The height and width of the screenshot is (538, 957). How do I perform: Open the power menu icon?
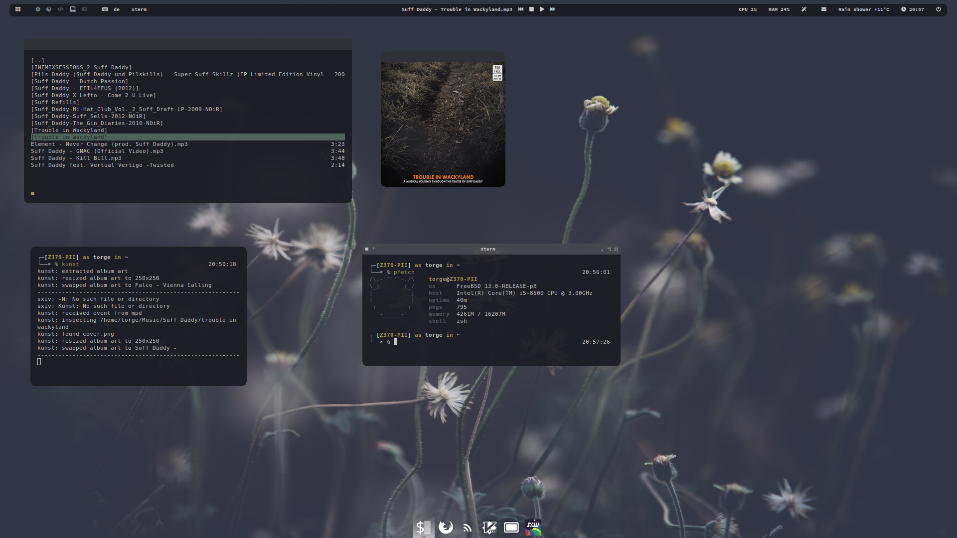(939, 9)
